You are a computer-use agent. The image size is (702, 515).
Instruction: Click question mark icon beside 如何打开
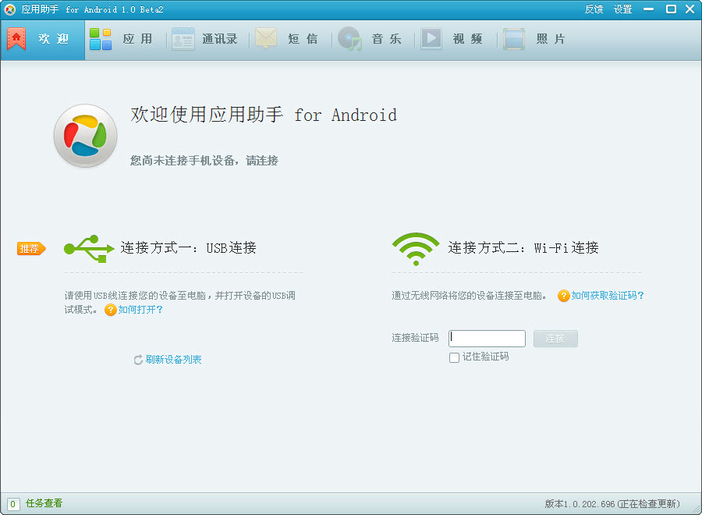(111, 310)
